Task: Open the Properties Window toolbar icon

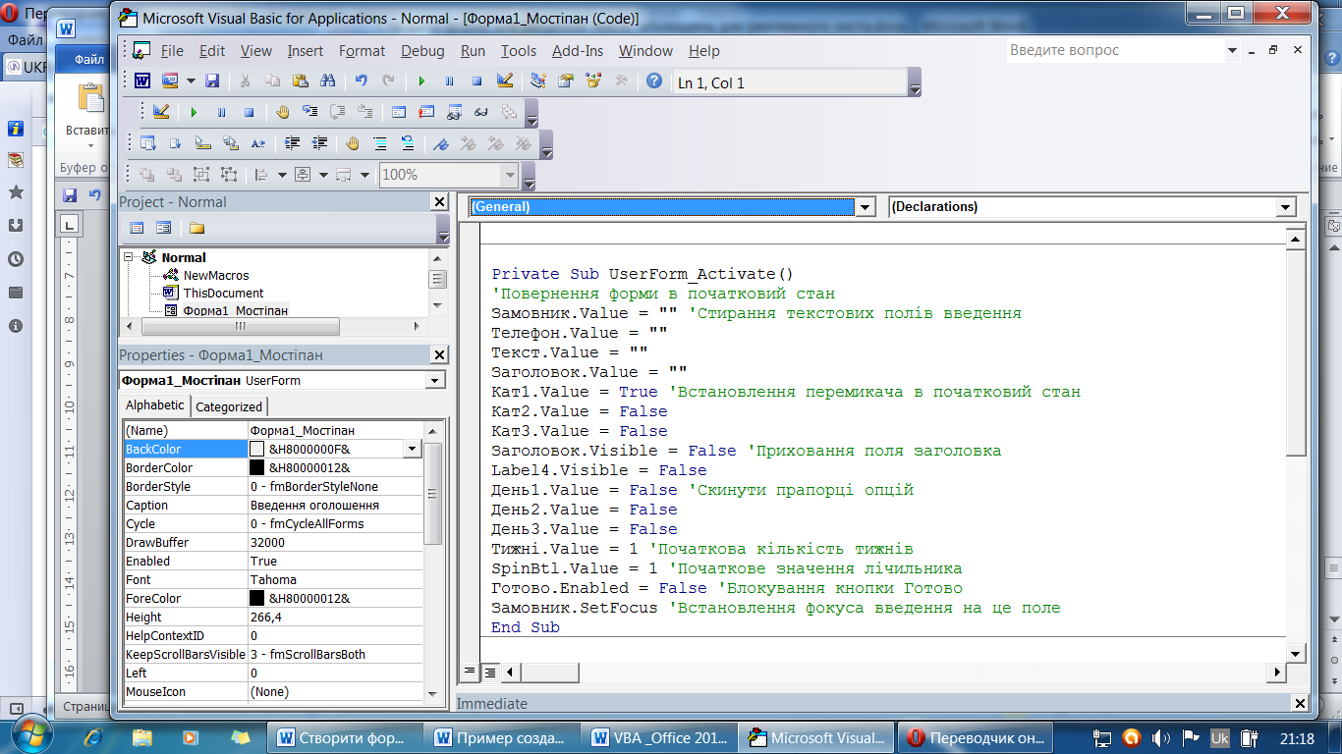Action: 566,81
